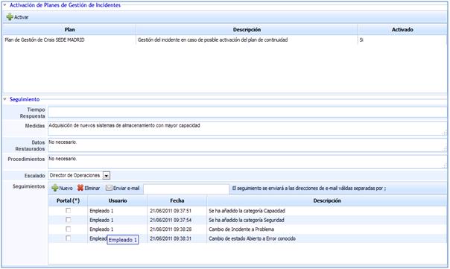Click the e-mail addresses input field

pos(186,189)
